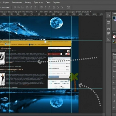This screenshot has width=116, height=116.
Task: Align left edges in options bar
Action: 27,7
